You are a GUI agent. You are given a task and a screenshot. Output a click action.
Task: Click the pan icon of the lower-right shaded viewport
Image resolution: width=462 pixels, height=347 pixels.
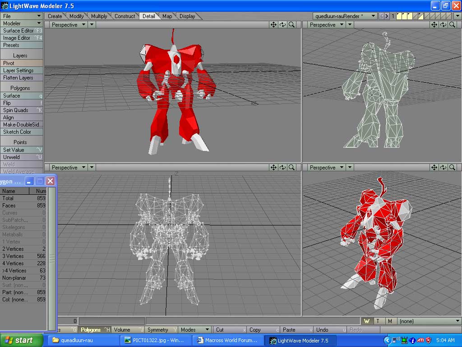(434, 168)
